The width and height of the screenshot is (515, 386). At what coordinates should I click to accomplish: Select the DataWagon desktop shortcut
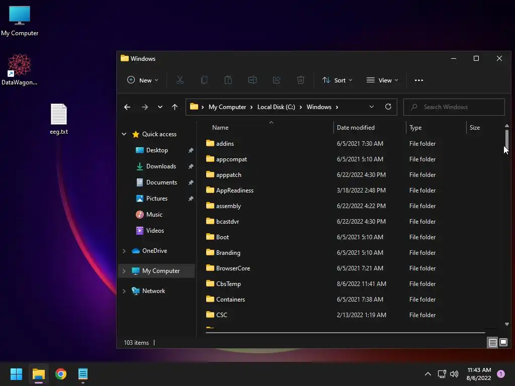coord(20,69)
